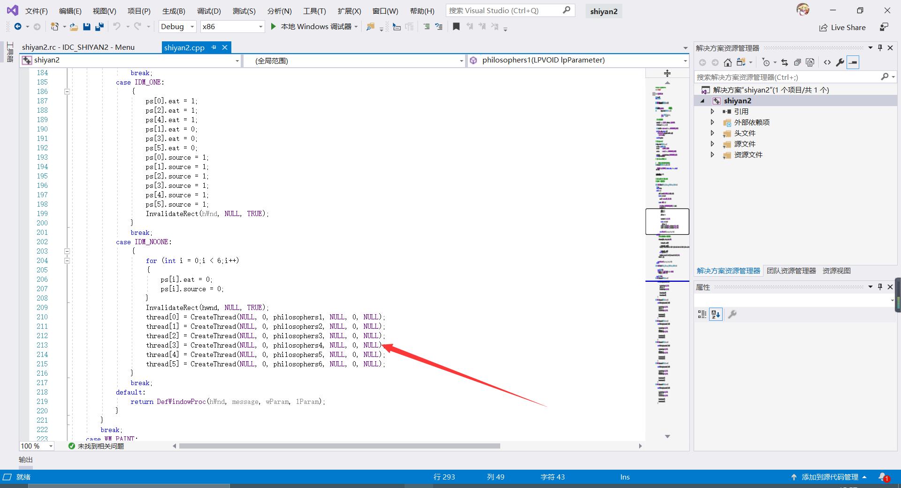
Task: Open the 100 % zoom dropdown
Action: click(51, 446)
